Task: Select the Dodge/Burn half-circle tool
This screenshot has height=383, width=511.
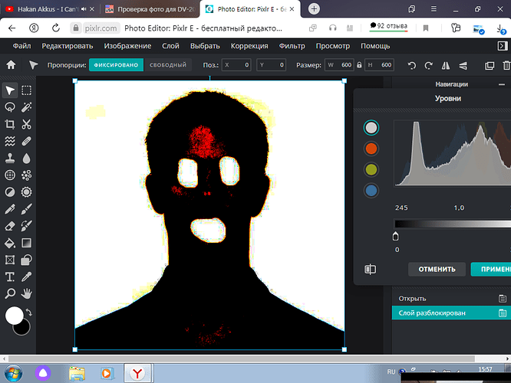Action: pos(10,192)
